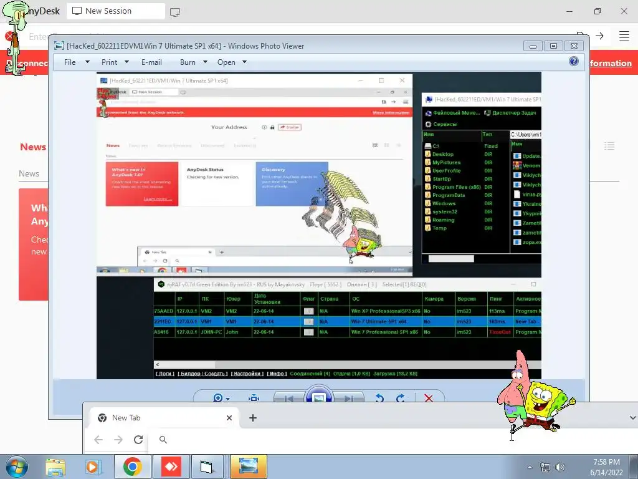638x479 pixels.
Task: Minimize the AnyDesk window
Action: tap(569, 11)
